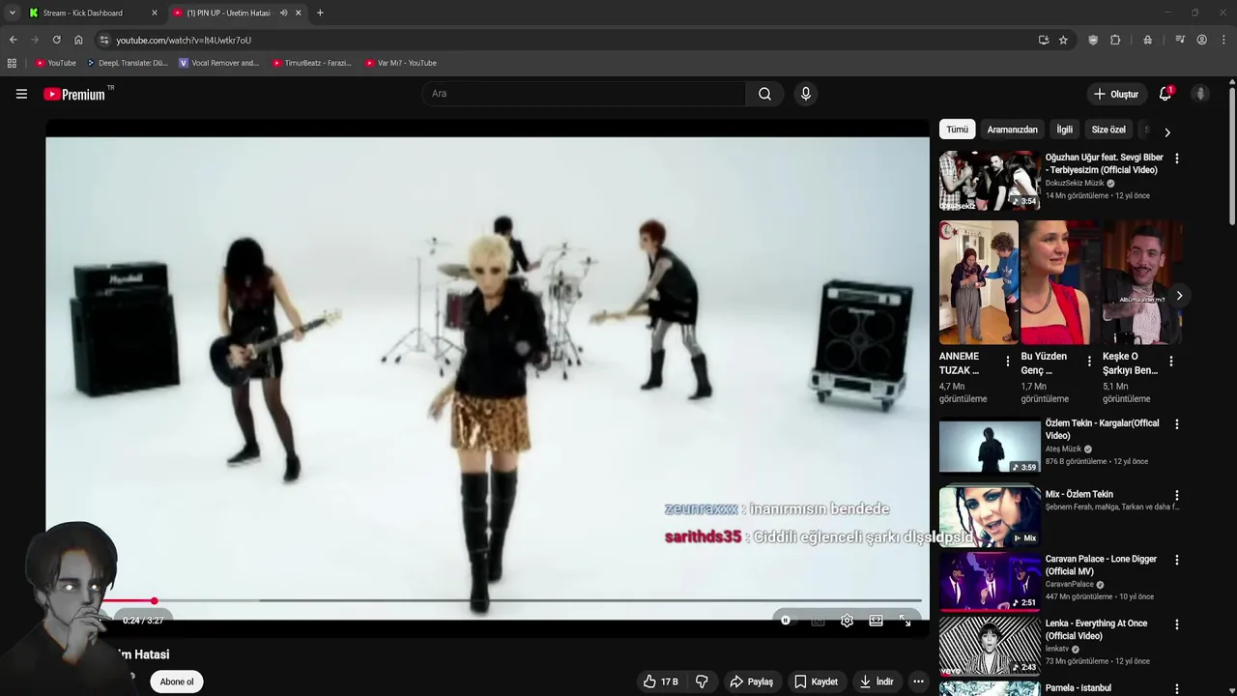This screenshot has height=696, width=1237.
Task: Like the video with 17 B likes
Action: point(661,681)
